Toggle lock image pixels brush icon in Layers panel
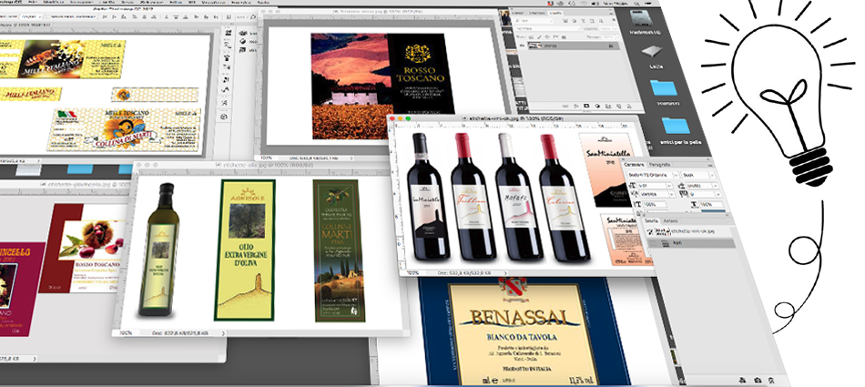865x387 pixels. [540, 37]
